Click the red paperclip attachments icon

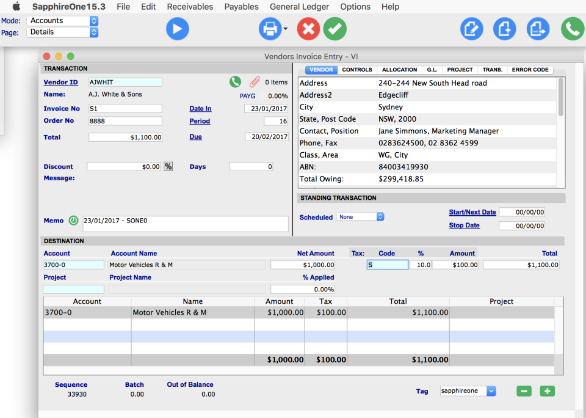click(x=255, y=81)
